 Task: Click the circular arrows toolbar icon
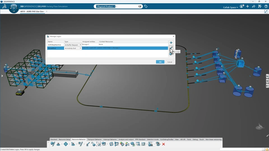point(111,144)
